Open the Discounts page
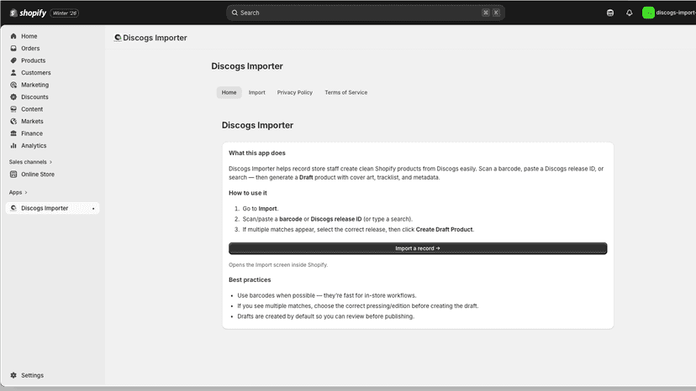696x391 pixels. click(x=34, y=97)
